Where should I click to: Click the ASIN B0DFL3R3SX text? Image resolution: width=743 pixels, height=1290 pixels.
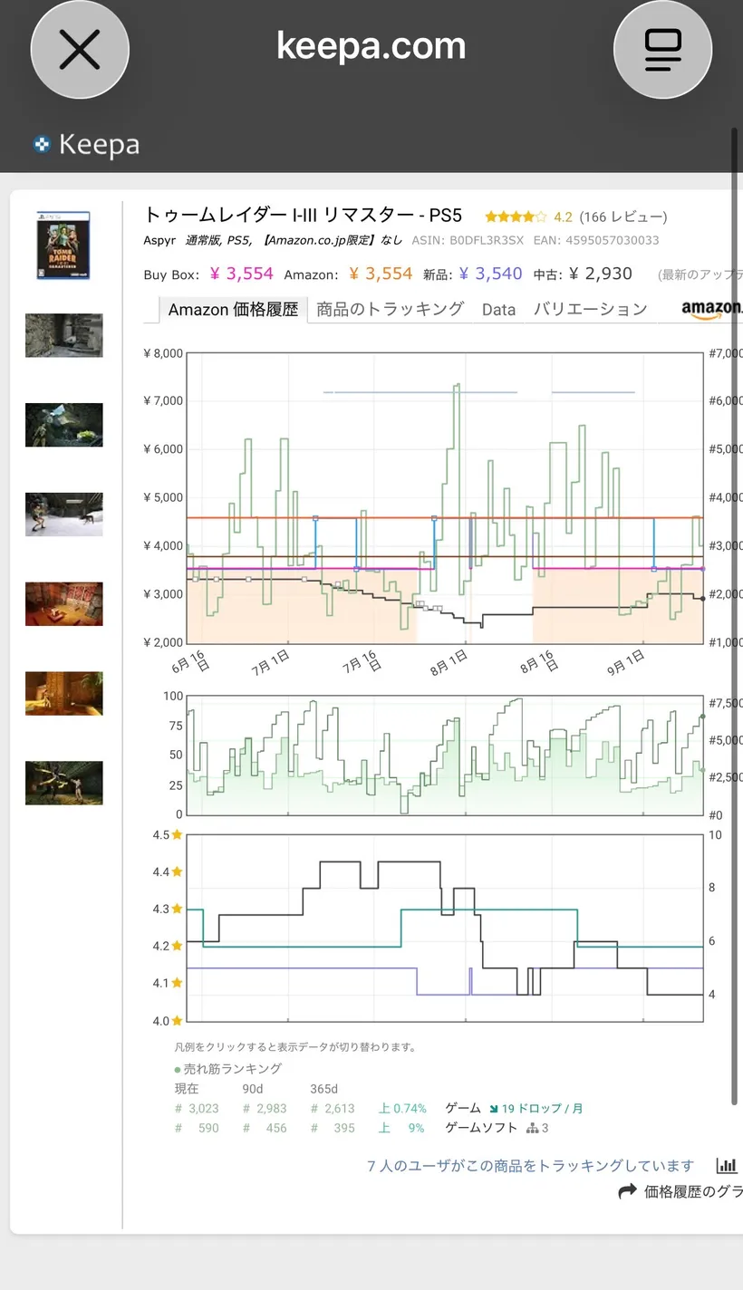[468, 240]
